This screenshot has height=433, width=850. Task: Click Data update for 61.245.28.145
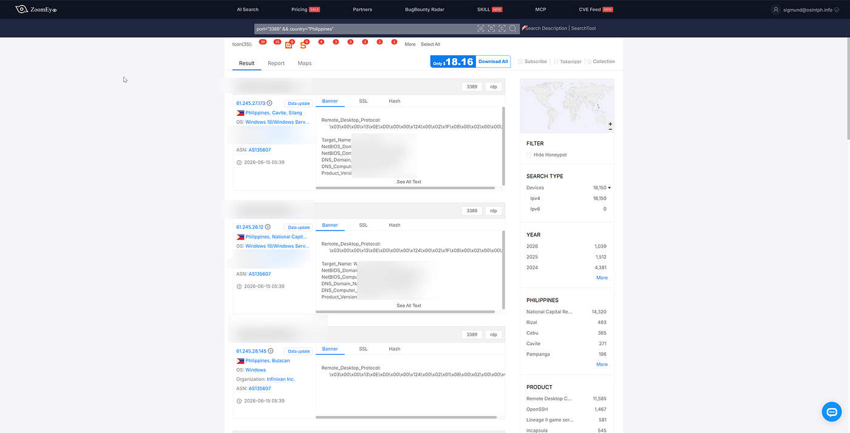[x=299, y=351]
